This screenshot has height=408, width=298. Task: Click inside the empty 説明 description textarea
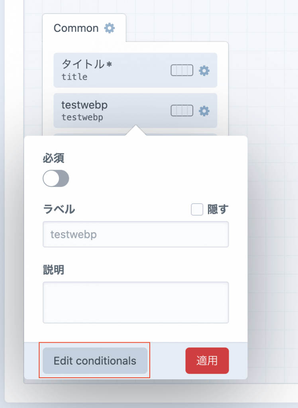[135, 302]
